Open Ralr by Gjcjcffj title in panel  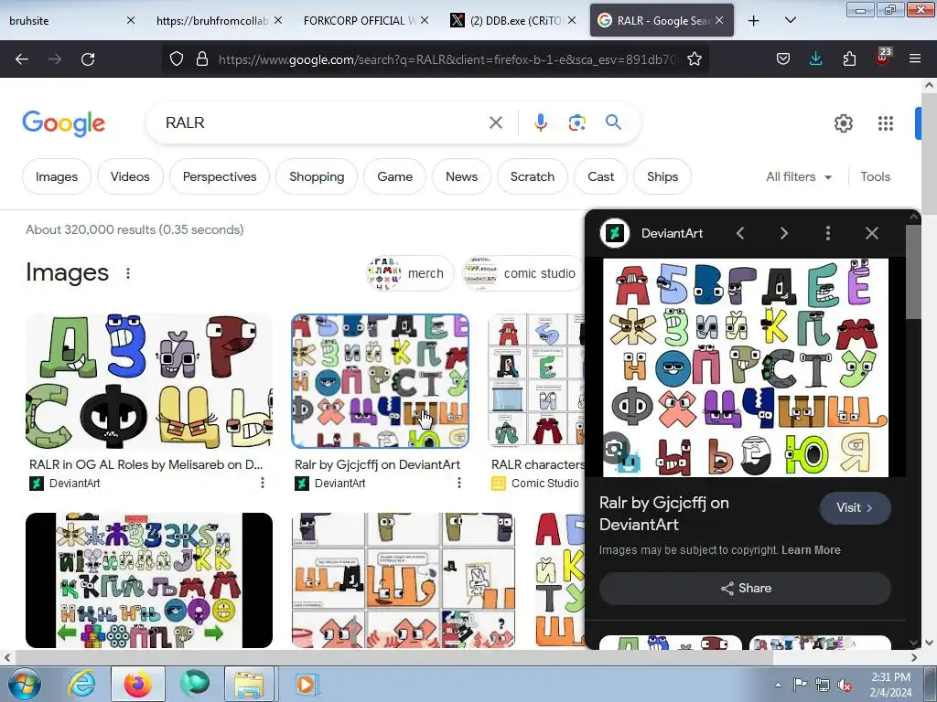coord(664,514)
